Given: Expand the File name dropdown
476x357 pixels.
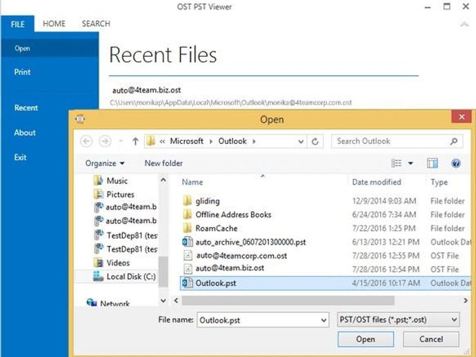Looking at the screenshot, I should coord(324,320).
